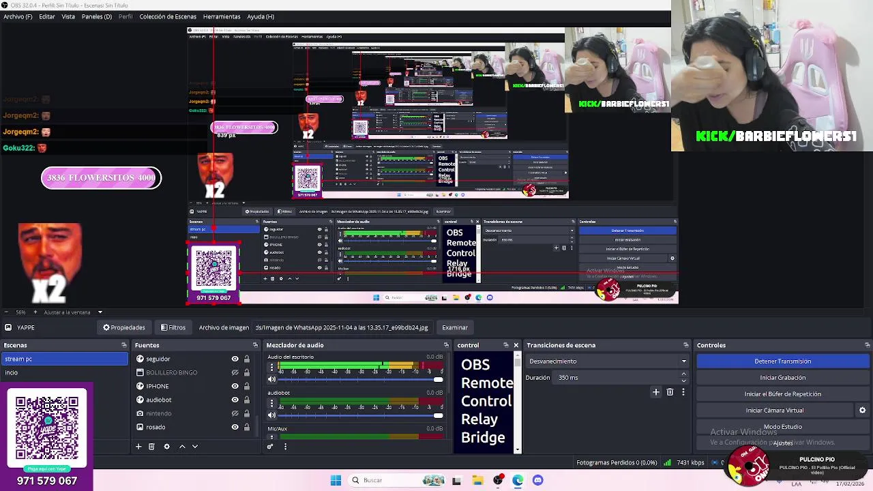873x491 pixels.
Task: Adjust the audiobot volume slider
Action: pos(361,415)
